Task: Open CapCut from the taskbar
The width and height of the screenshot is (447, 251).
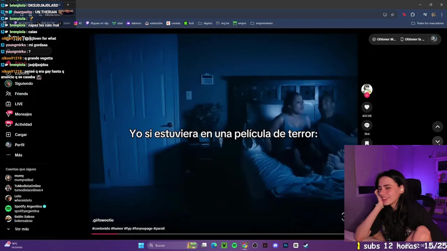Action: (296, 245)
